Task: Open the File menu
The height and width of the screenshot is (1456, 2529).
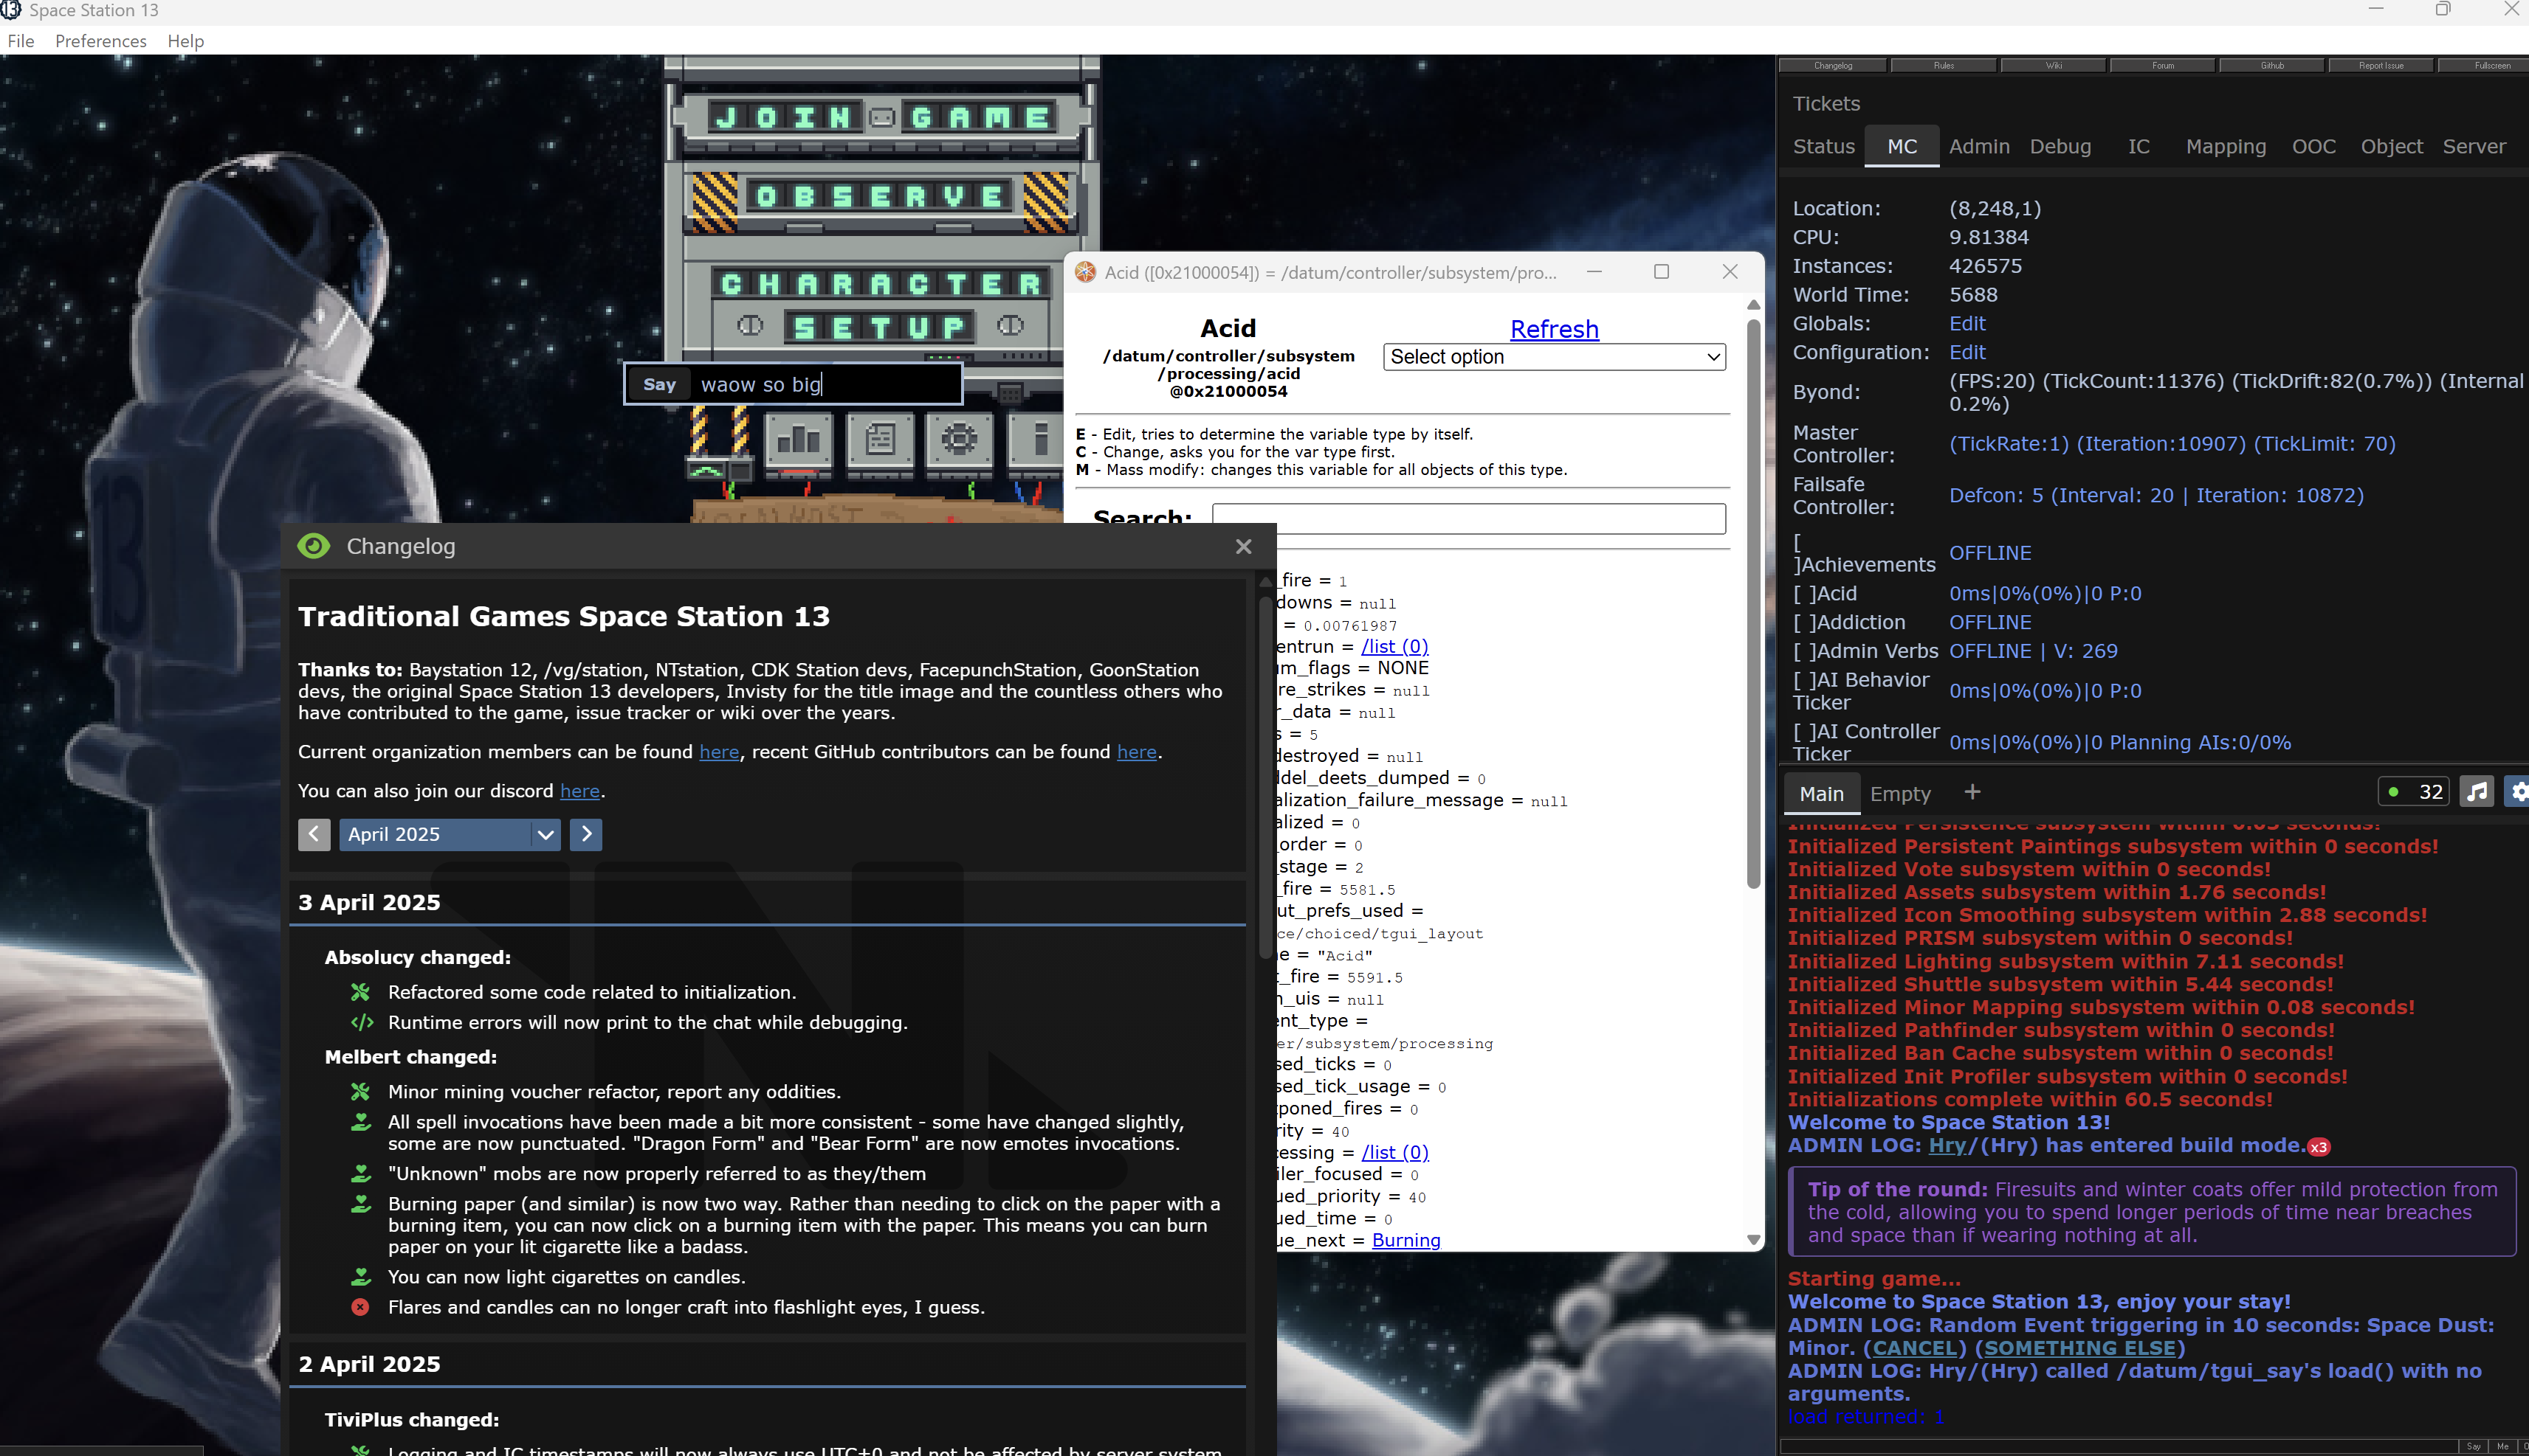Action: pyautogui.click(x=21, y=41)
